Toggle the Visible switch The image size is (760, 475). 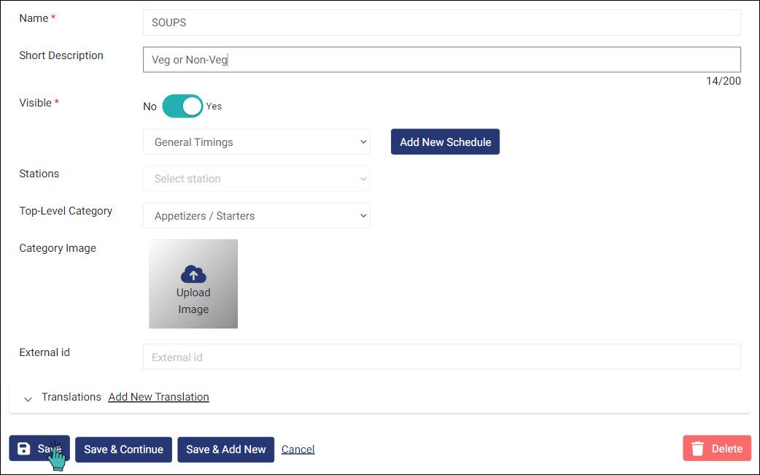tap(182, 106)
